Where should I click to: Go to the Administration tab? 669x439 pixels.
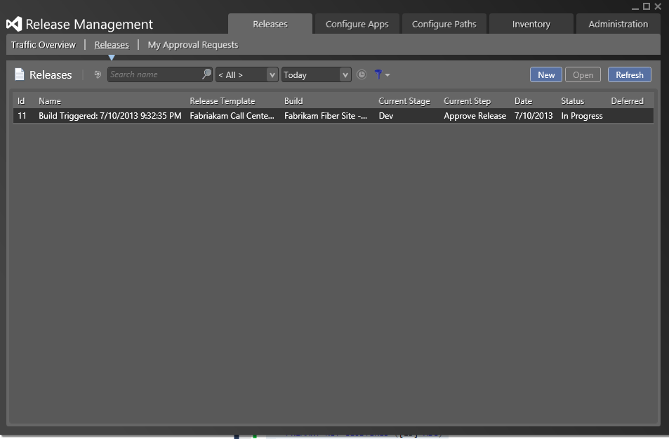click(x=618, y=24)
